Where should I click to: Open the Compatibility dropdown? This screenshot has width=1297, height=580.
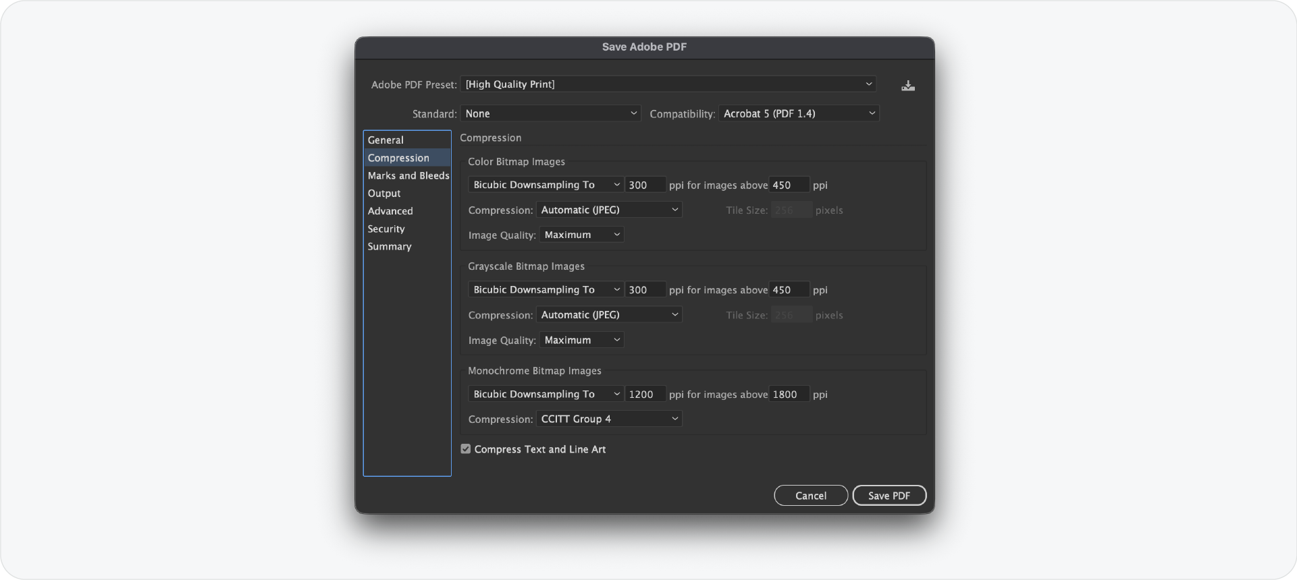(799, 114)
